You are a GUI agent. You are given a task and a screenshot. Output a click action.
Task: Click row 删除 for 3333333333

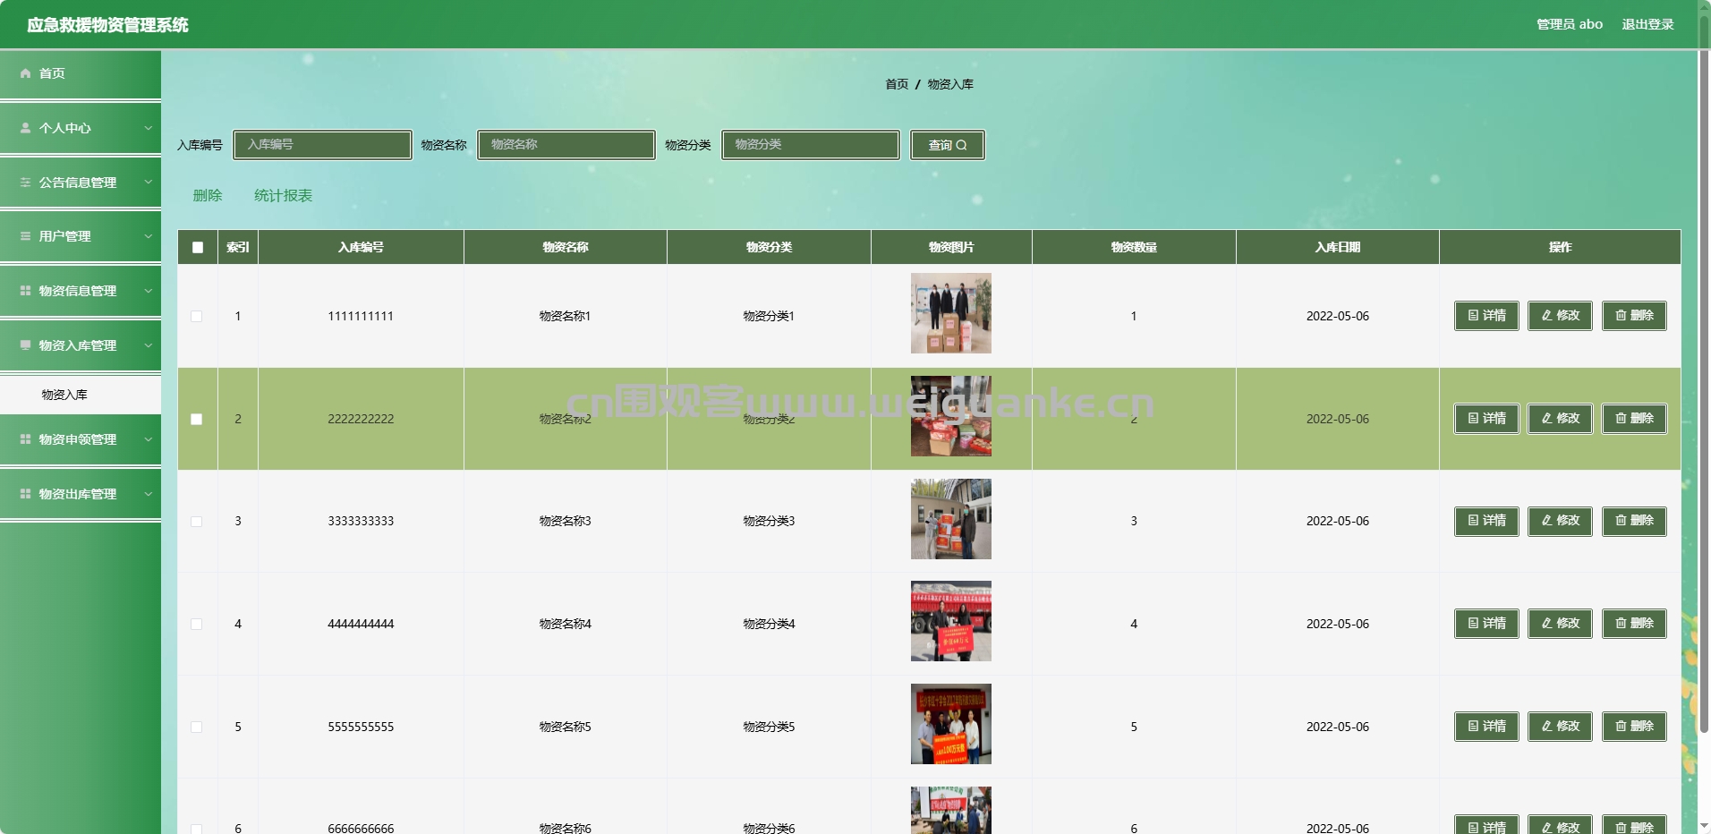[1634, 521]
